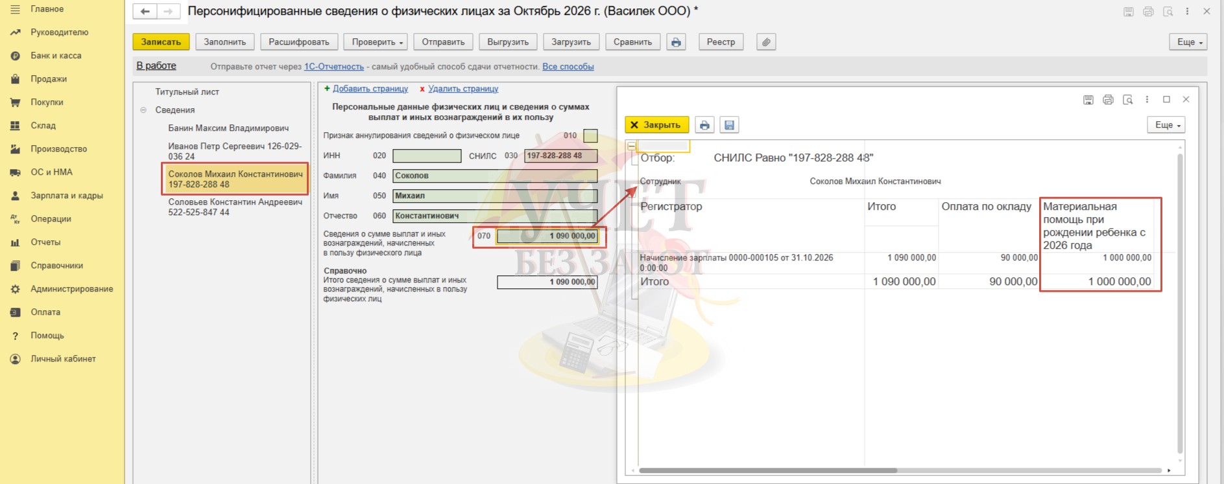Open the ОС и НМА section
1224x484 pixels.
(x=52, y=172)
